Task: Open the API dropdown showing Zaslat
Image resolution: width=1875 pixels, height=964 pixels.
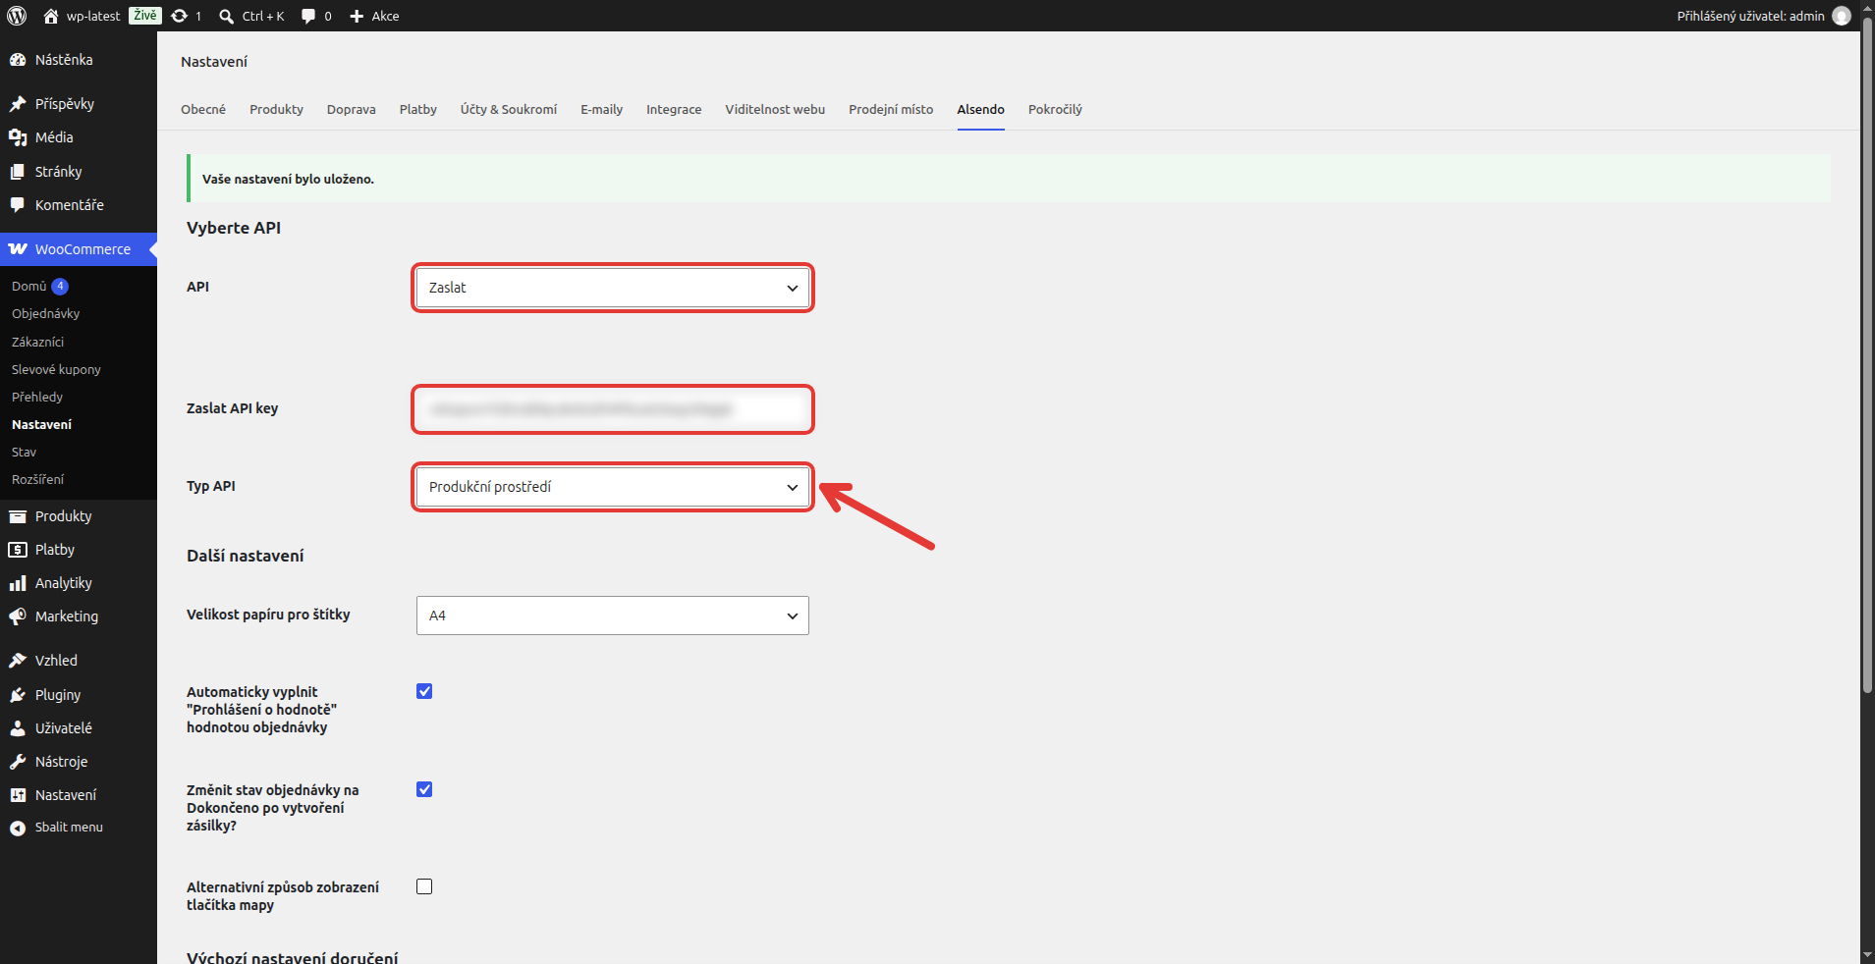Action: point(613,288)
